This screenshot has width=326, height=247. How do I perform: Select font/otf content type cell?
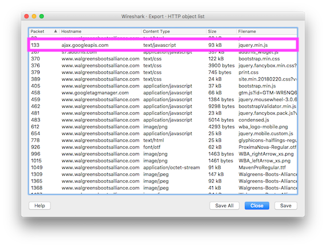pyautogui.click(x=152, y=147)
